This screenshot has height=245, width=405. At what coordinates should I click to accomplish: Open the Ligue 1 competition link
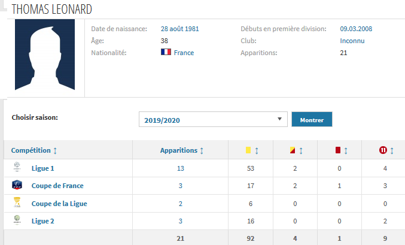[43, 168]
